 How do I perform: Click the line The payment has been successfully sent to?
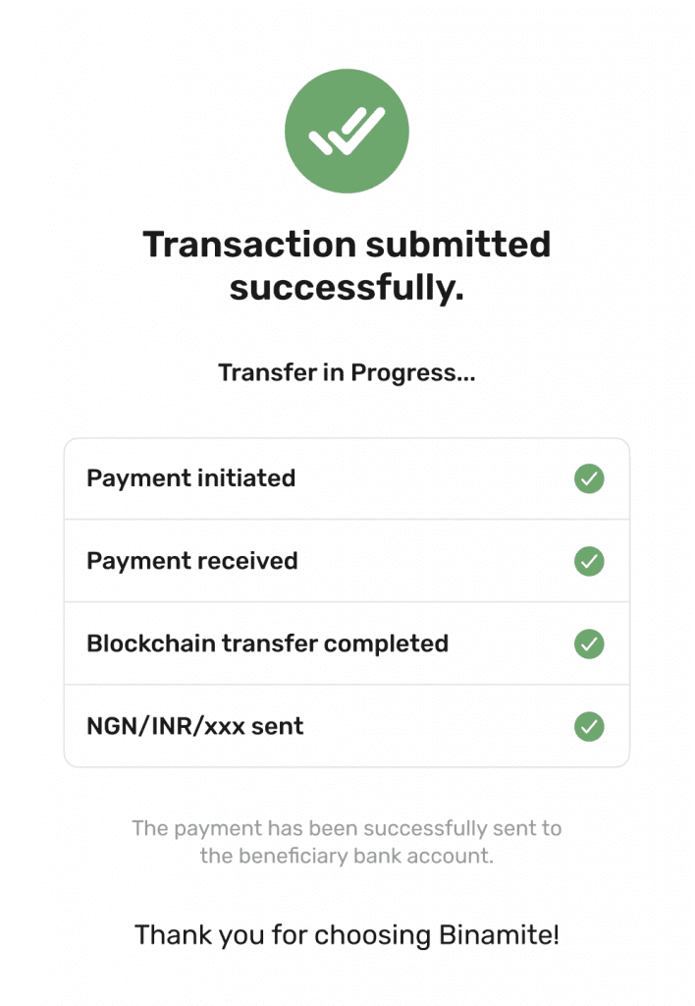click(x=347, y=828)
